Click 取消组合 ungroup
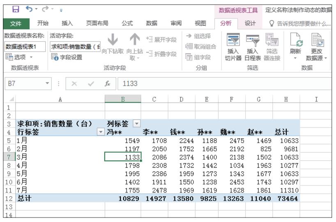336x222 pixels. (201, 46)
